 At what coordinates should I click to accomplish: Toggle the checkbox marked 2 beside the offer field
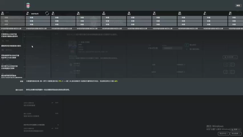click(x=187, y=45)
